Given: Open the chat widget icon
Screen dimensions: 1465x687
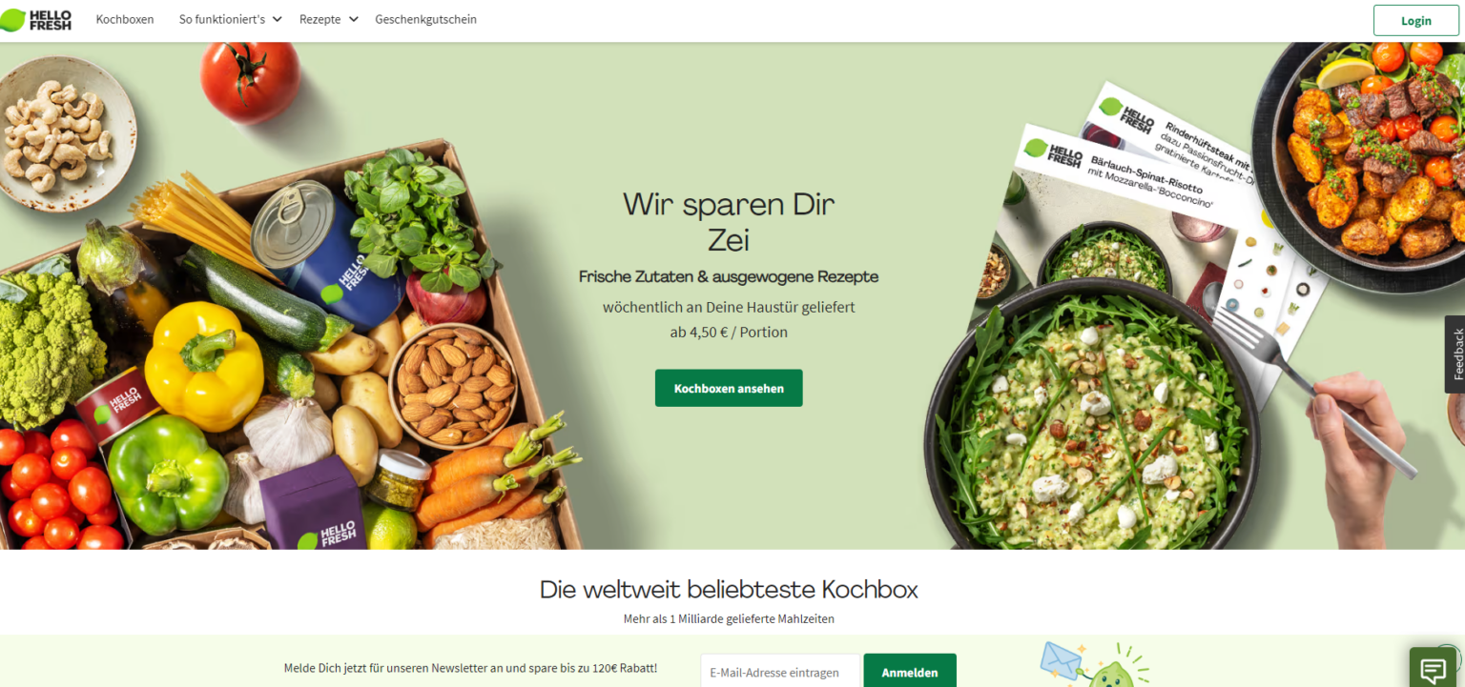Looking at the screenshot, I should click(x=1433, y=670).
